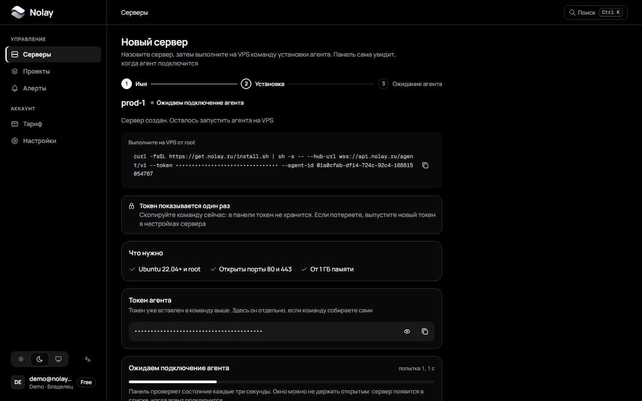Open the Алерты sidebar section

click(53, 88)
